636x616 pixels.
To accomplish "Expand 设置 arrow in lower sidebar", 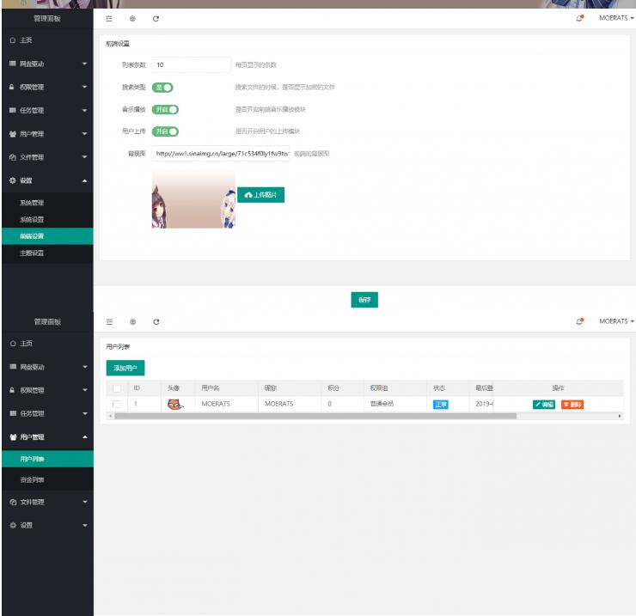I will click(x=85, y=526).
